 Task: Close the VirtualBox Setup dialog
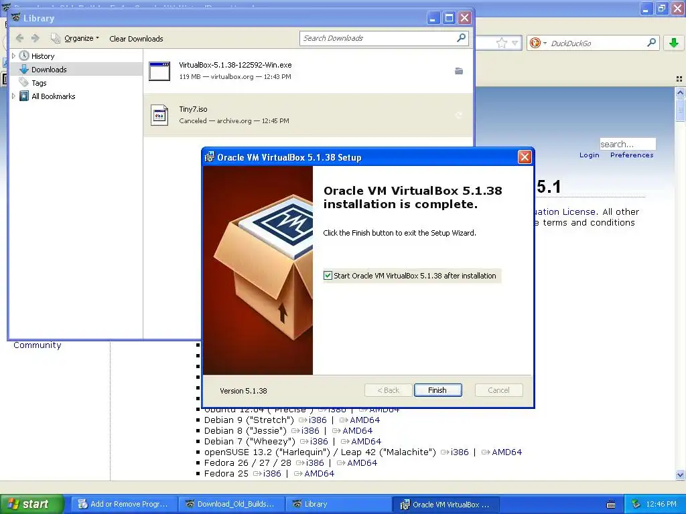pyautogui.click(x=525, y=157)
